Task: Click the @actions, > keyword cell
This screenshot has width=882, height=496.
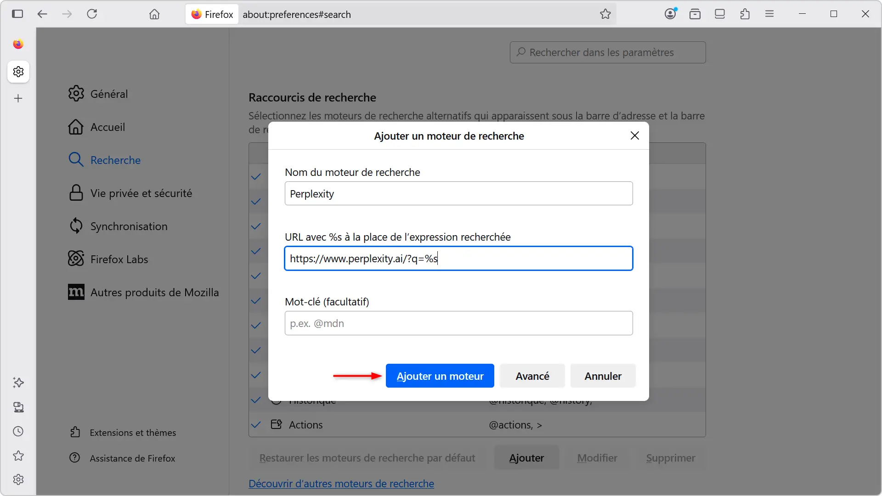Action: (515, 425)
